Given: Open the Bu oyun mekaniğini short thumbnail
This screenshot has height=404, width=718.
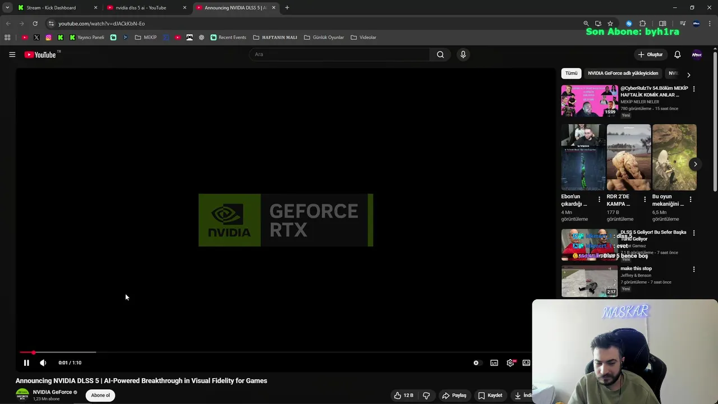Looking at the screenshot, I should tap(674, 157).
